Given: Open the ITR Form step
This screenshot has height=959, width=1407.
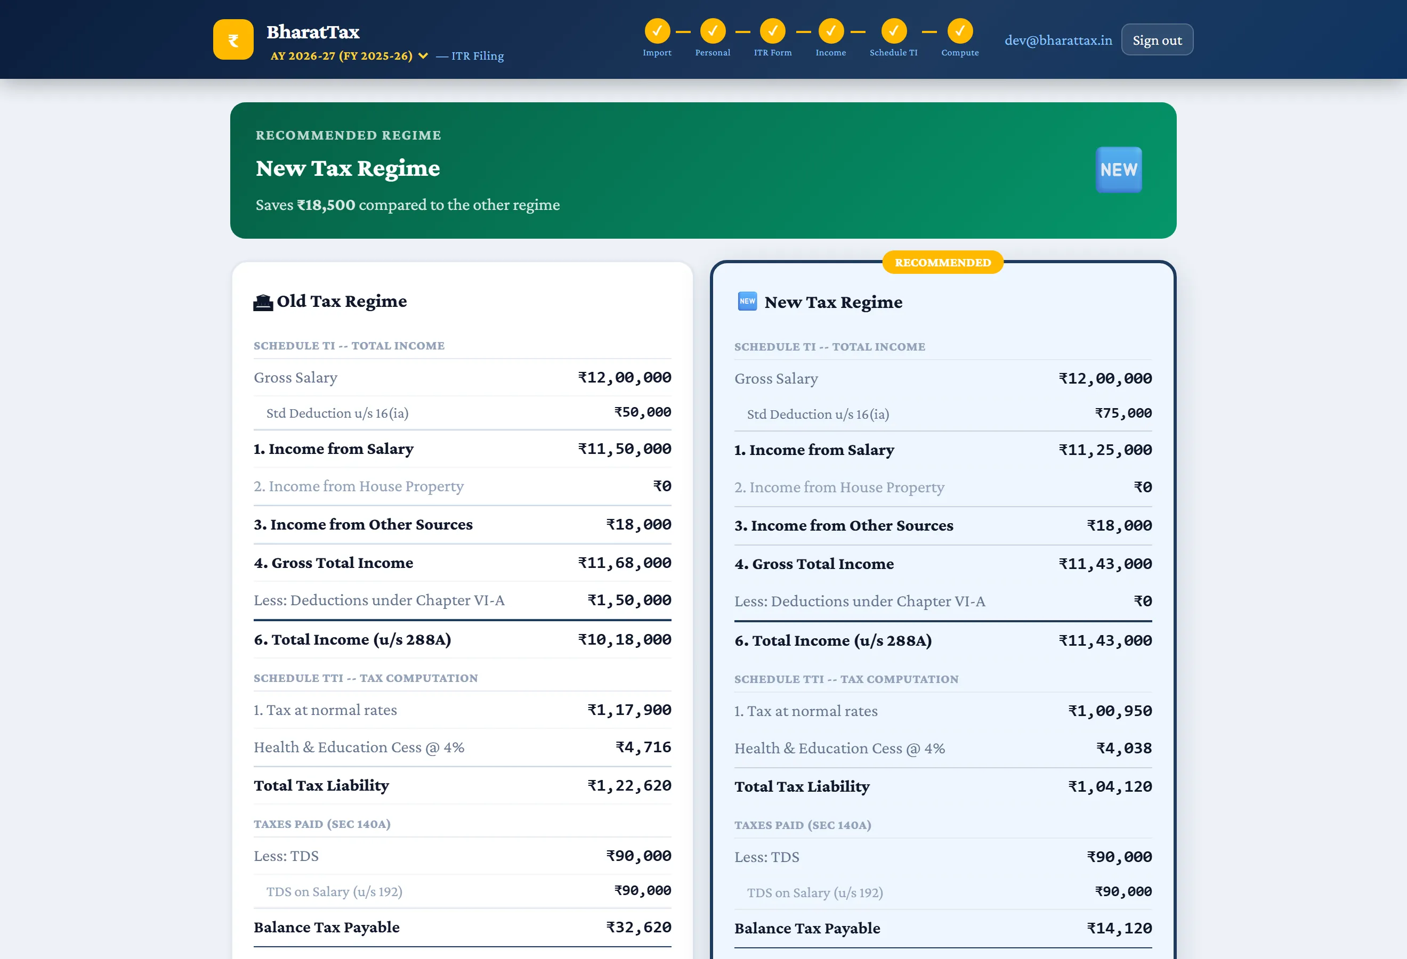Looking at the screenshot, I should pyautogui.click(x=773, y=37).
